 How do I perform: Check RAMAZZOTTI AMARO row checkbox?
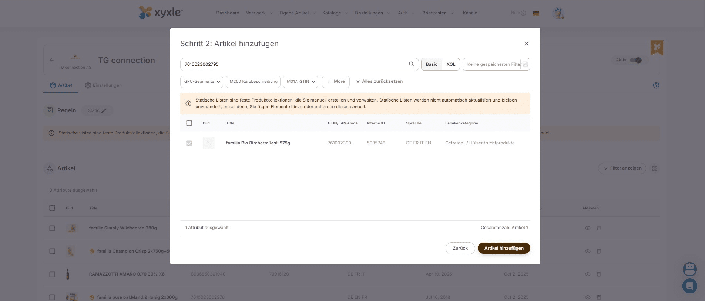pos(52,274)
